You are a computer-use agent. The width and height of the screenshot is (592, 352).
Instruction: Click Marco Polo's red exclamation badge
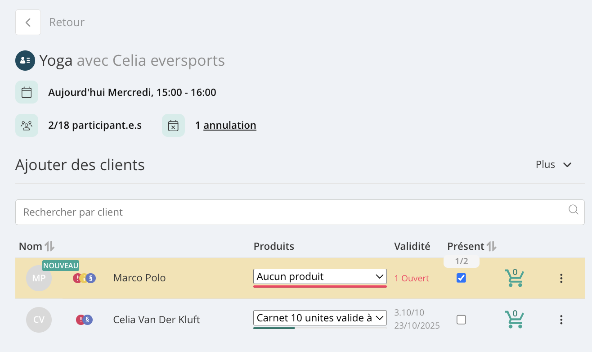[x=77, y=278]
